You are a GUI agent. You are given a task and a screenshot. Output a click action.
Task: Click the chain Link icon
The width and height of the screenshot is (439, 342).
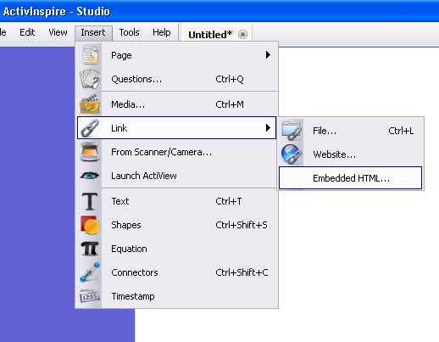point(90,128)
